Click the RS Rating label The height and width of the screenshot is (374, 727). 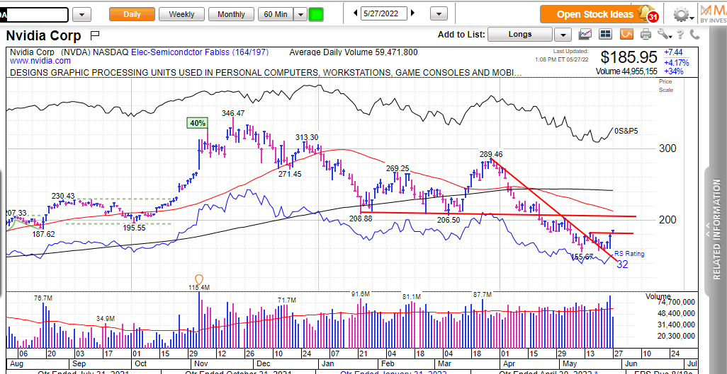click(629, 254)
